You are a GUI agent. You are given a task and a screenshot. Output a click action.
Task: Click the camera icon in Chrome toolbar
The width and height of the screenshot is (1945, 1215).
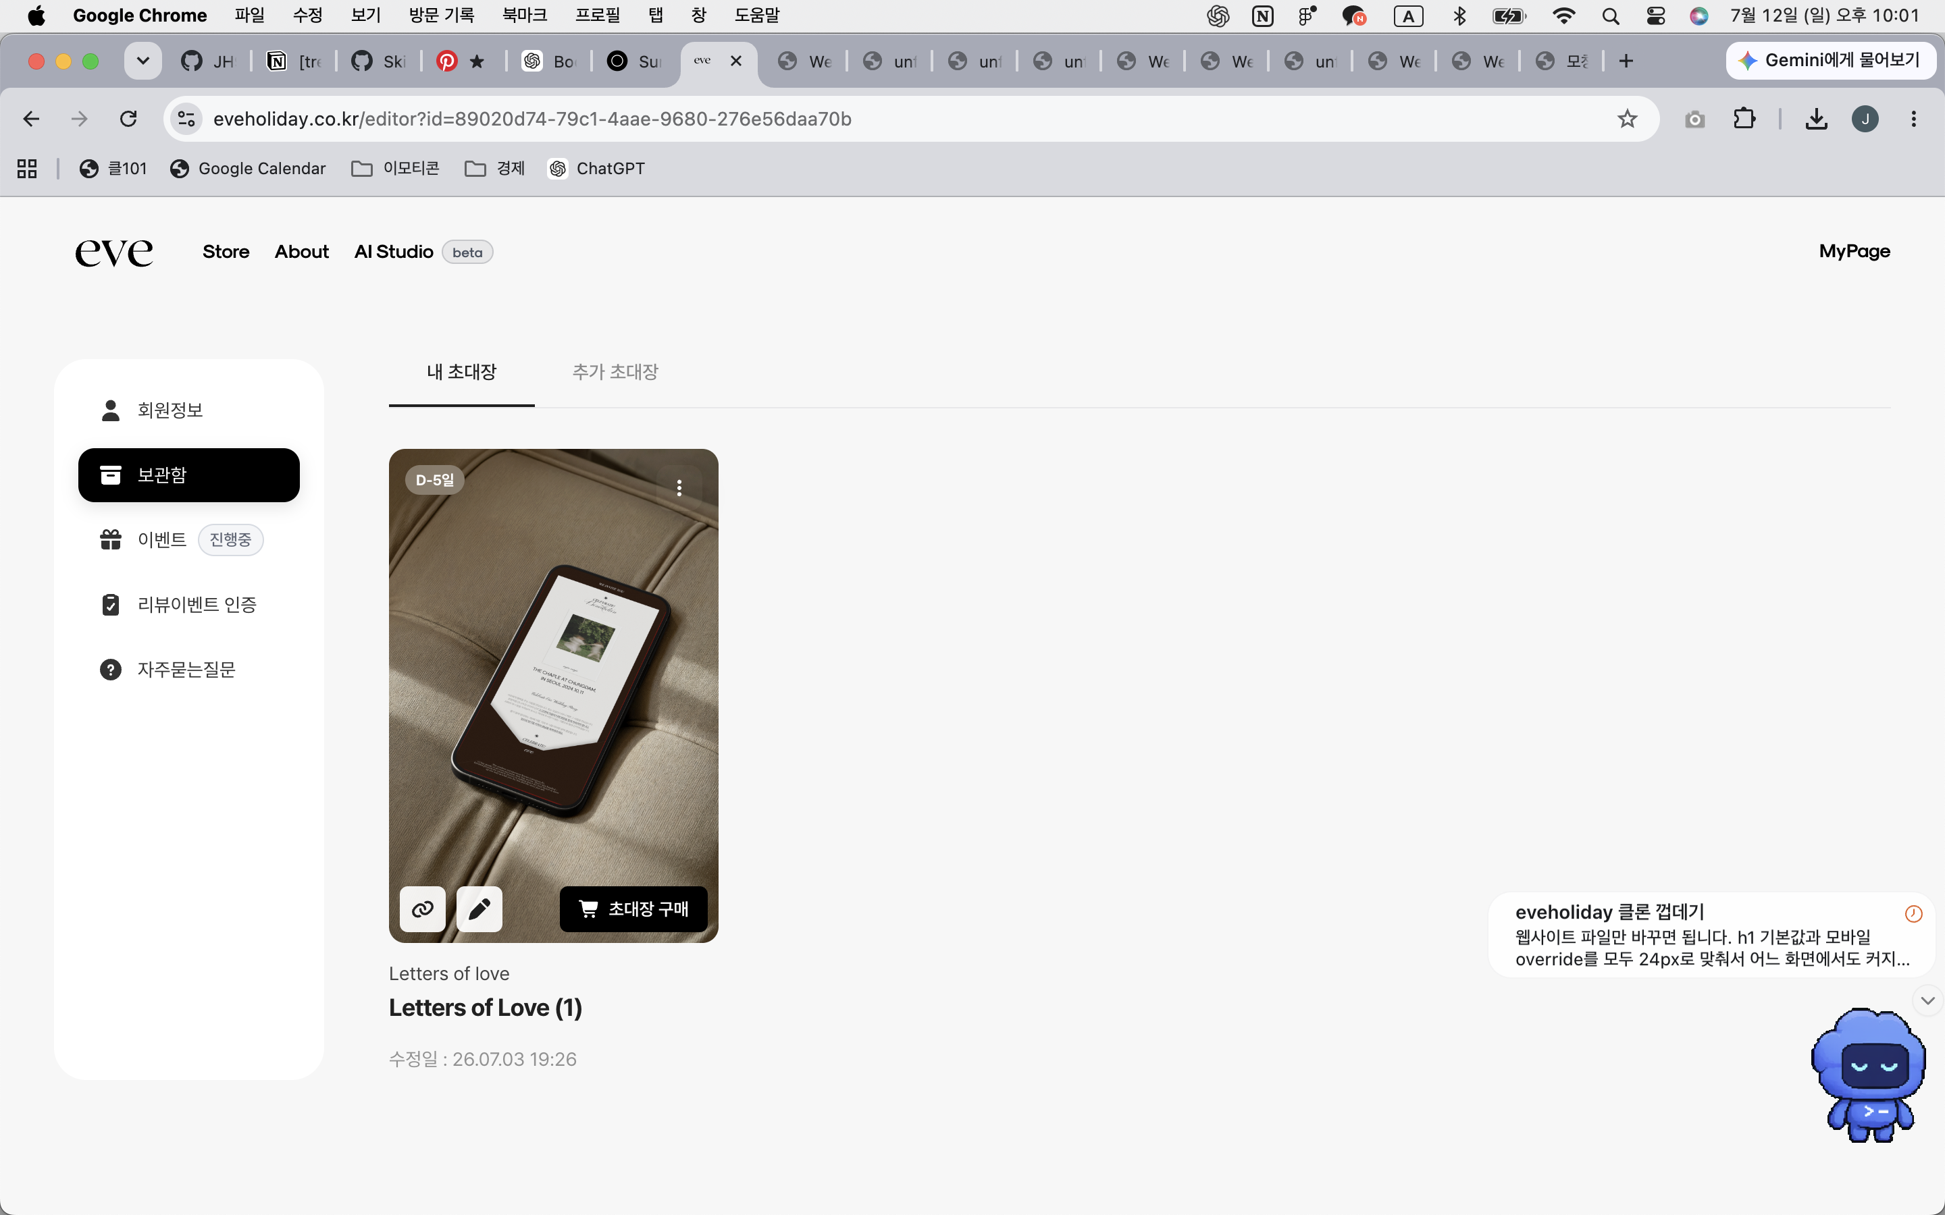(1694, 119)
